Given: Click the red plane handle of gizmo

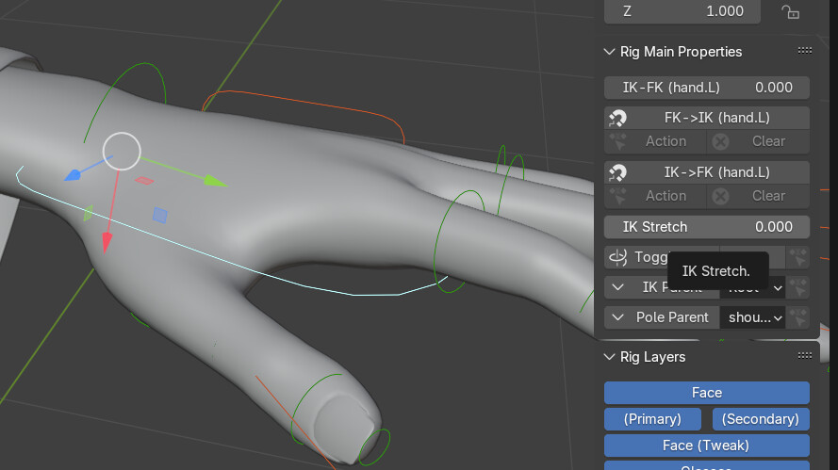Looking at the screenshot, I should [x=144, y=181].
